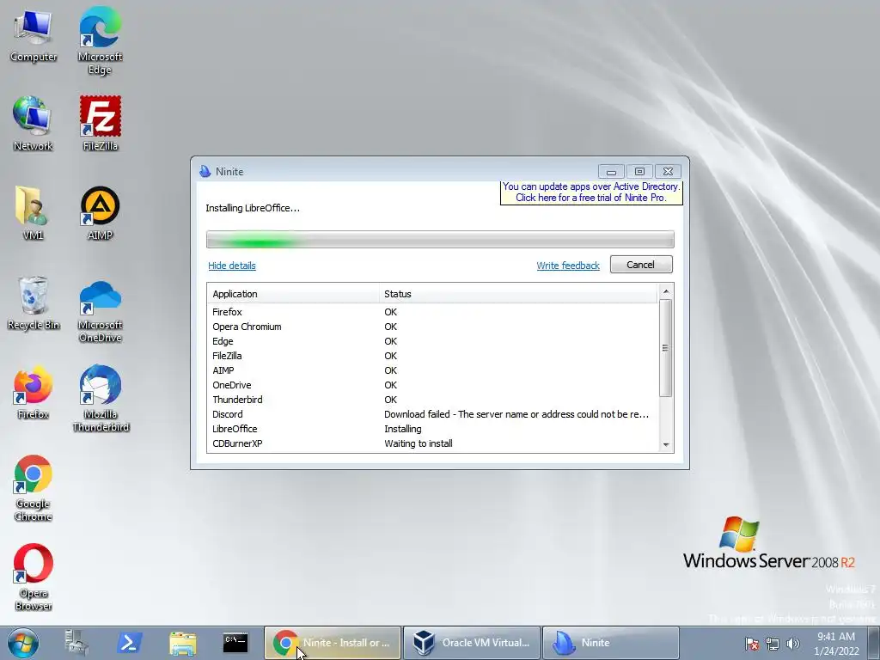The image size is (880, 660).
Task: Click the installation progress bar
Action: coord(440,239)
